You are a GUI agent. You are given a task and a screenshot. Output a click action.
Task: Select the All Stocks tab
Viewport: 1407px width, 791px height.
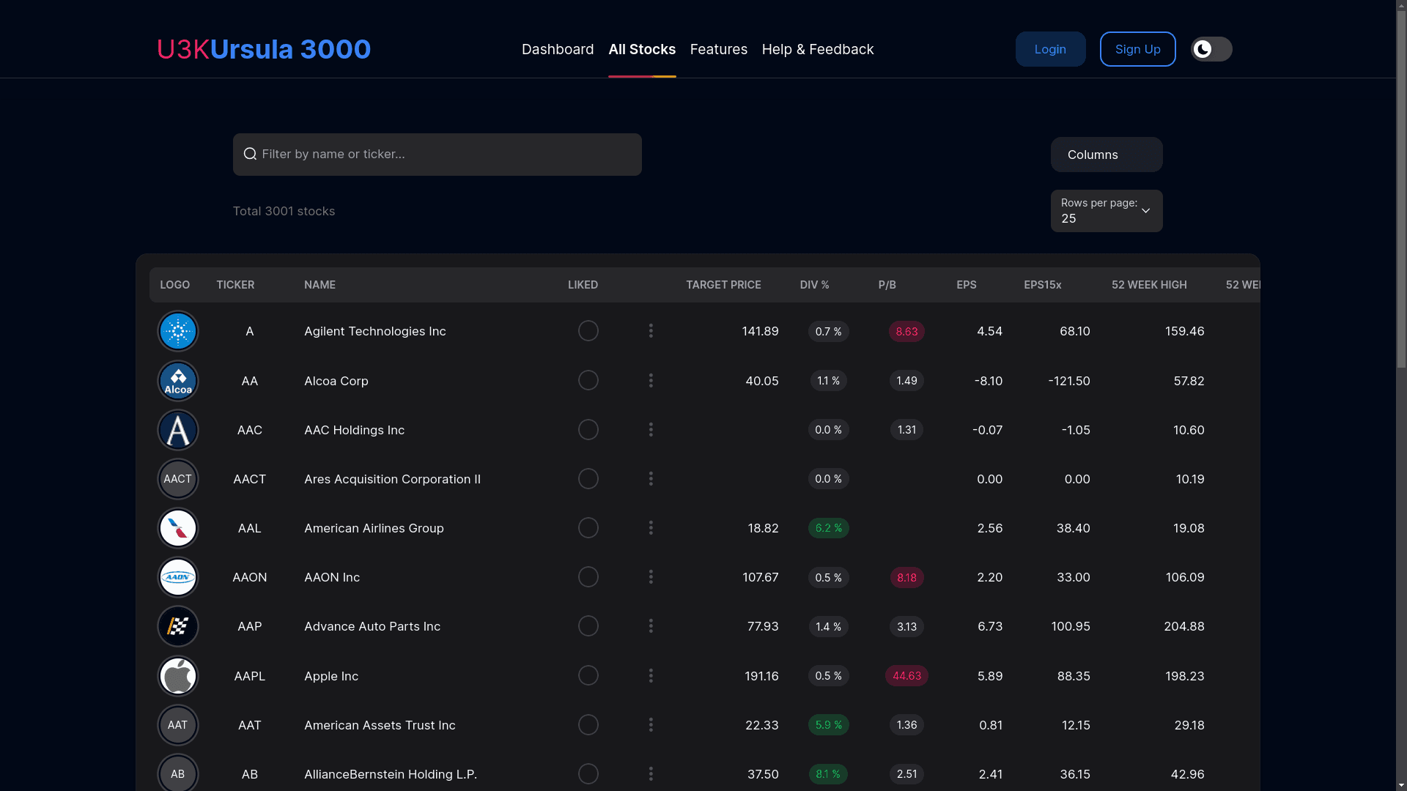pyautogui.click(x=642, y=49)
